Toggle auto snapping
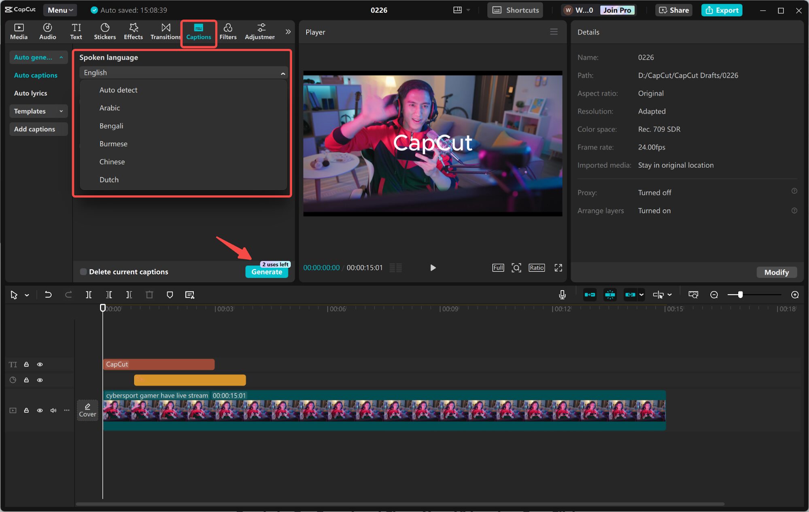 tap(610, 295)
